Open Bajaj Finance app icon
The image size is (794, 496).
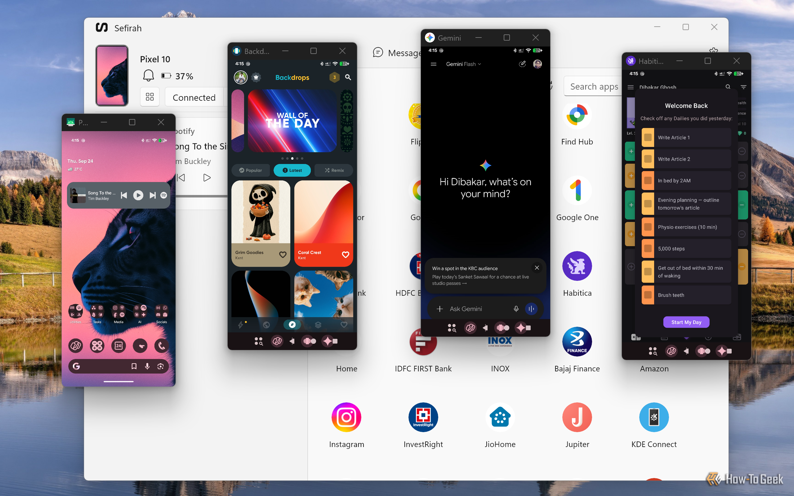point(577,342)
